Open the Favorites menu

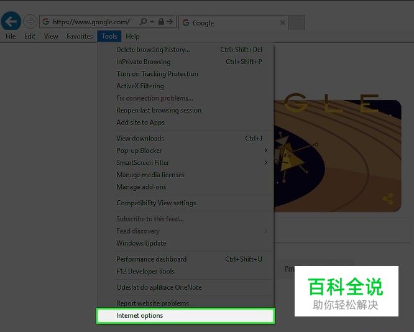[80, 37]
